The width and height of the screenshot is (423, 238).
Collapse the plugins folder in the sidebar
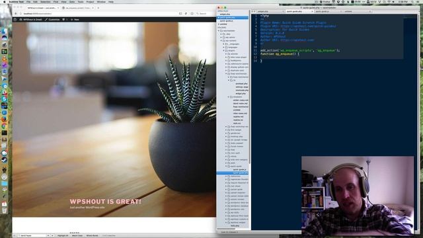(223, 50)
